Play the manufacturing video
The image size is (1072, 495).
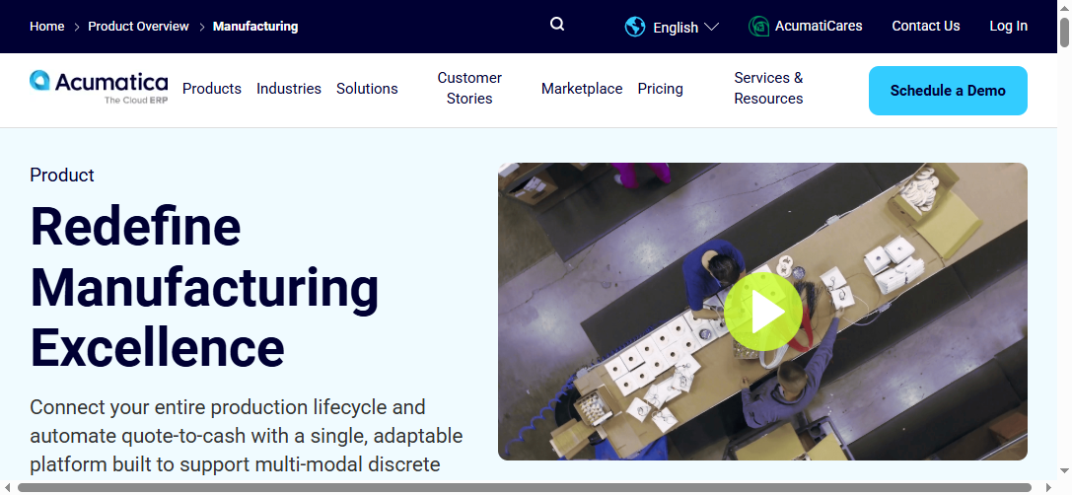pos(763,312)
